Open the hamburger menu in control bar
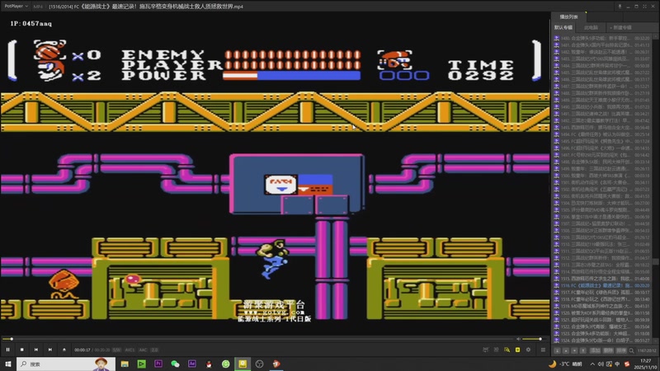 tap(543, 350)
